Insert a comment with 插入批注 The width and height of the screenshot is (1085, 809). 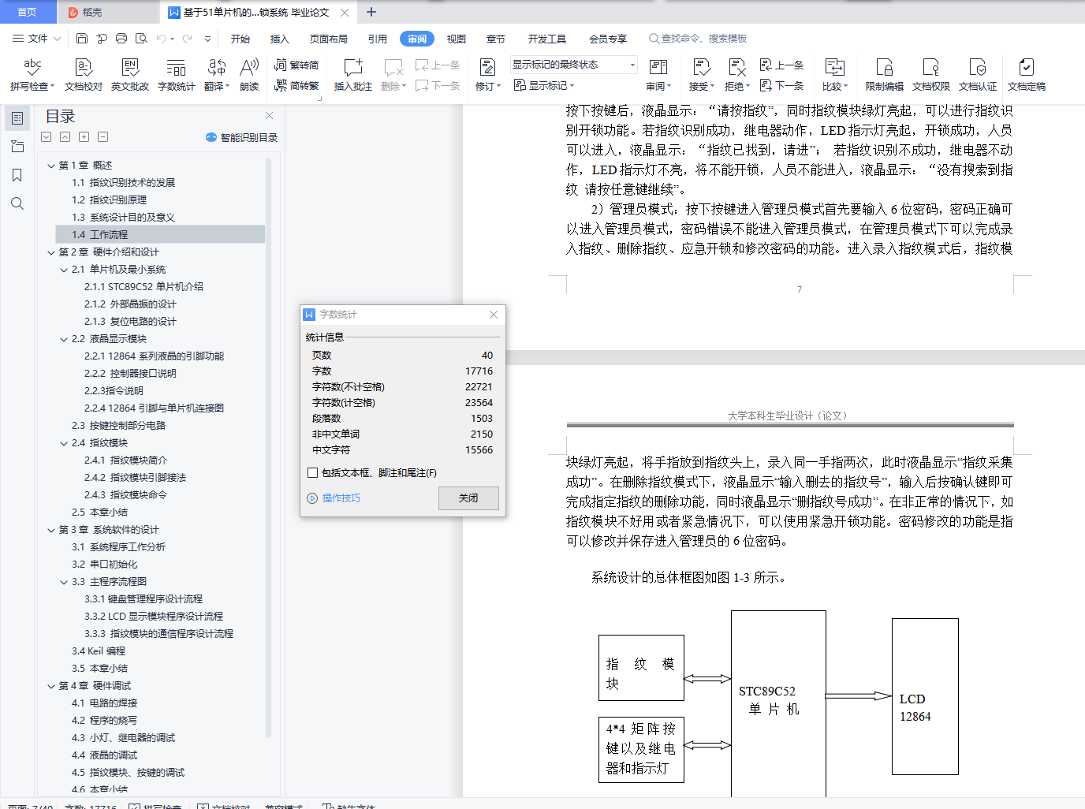(353, 75)
